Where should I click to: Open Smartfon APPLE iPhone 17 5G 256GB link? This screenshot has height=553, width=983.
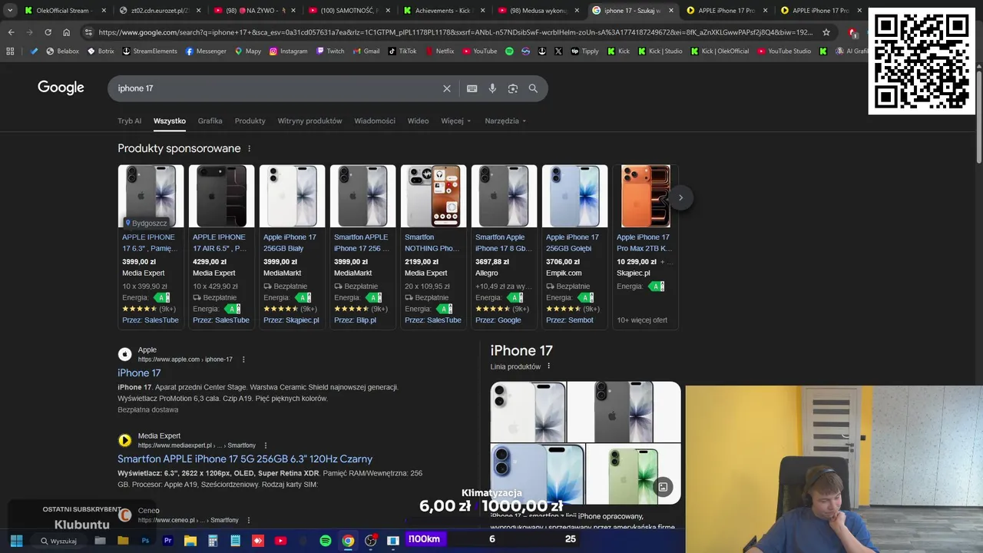245,459
